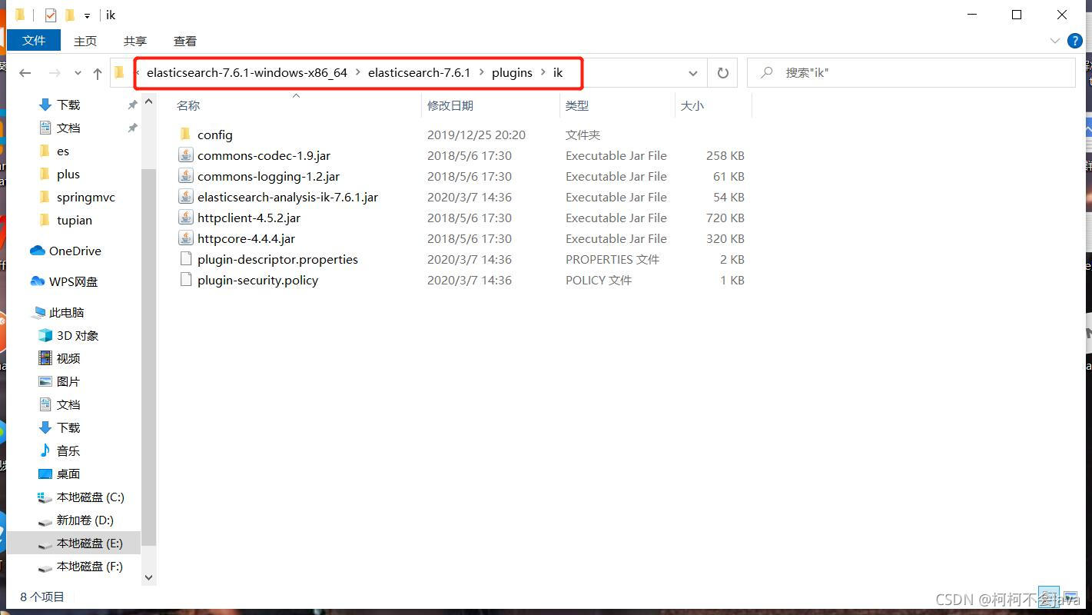
Task: Click the search magnifier icon
Action: tap(766, 72)
